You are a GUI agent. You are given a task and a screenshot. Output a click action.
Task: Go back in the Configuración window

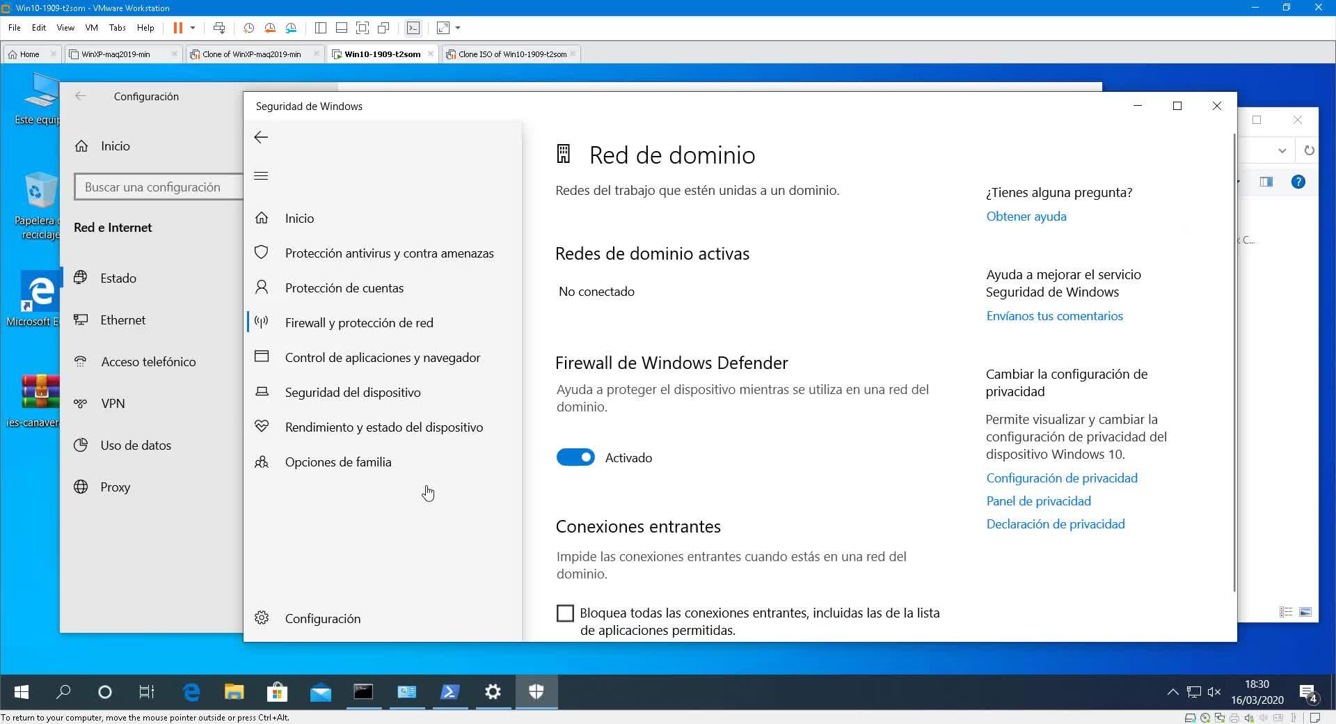click(x=81, y=96)
